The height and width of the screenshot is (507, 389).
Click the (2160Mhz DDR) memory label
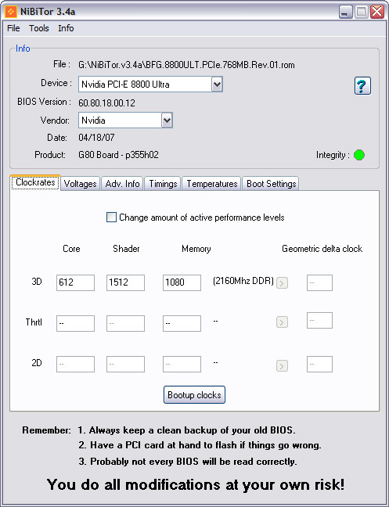[x=243, y=281]
